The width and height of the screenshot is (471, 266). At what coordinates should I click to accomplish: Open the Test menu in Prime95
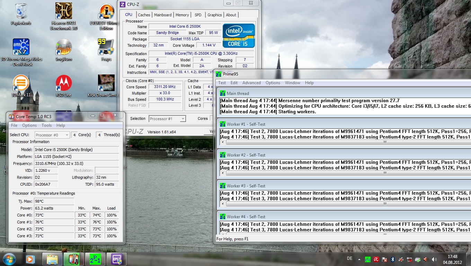tap(222, 83)
